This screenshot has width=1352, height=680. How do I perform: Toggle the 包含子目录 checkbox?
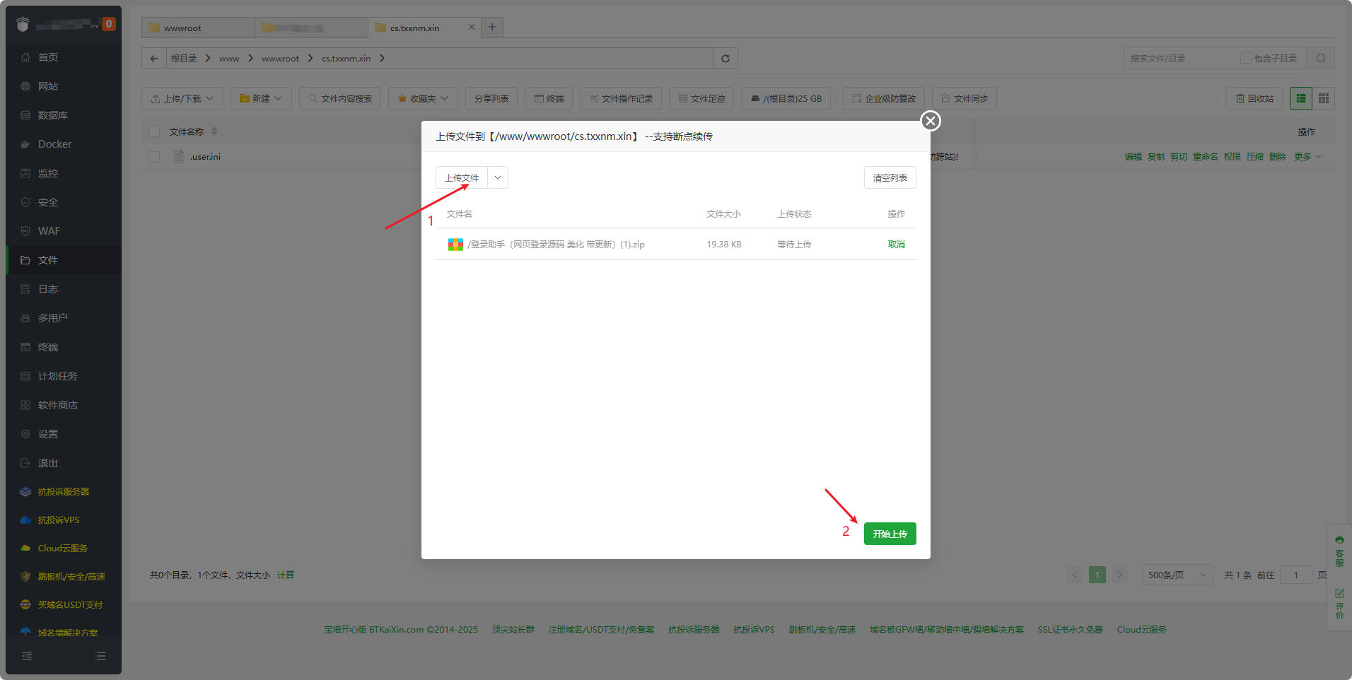click(1245, 59)
